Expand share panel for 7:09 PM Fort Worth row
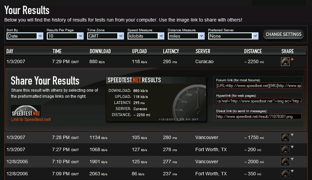 (x=292, y=171)
